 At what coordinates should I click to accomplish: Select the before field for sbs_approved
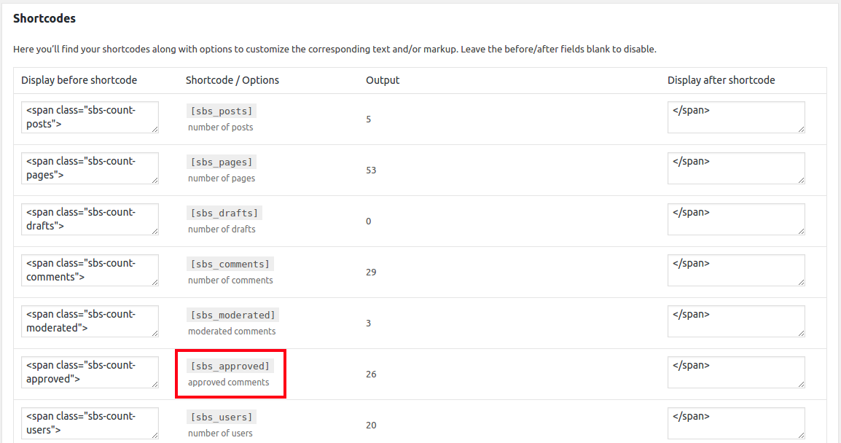pos(90,372)
